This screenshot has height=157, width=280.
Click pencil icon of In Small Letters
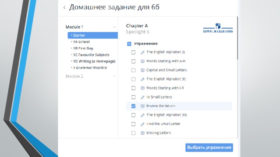(142, 97)
